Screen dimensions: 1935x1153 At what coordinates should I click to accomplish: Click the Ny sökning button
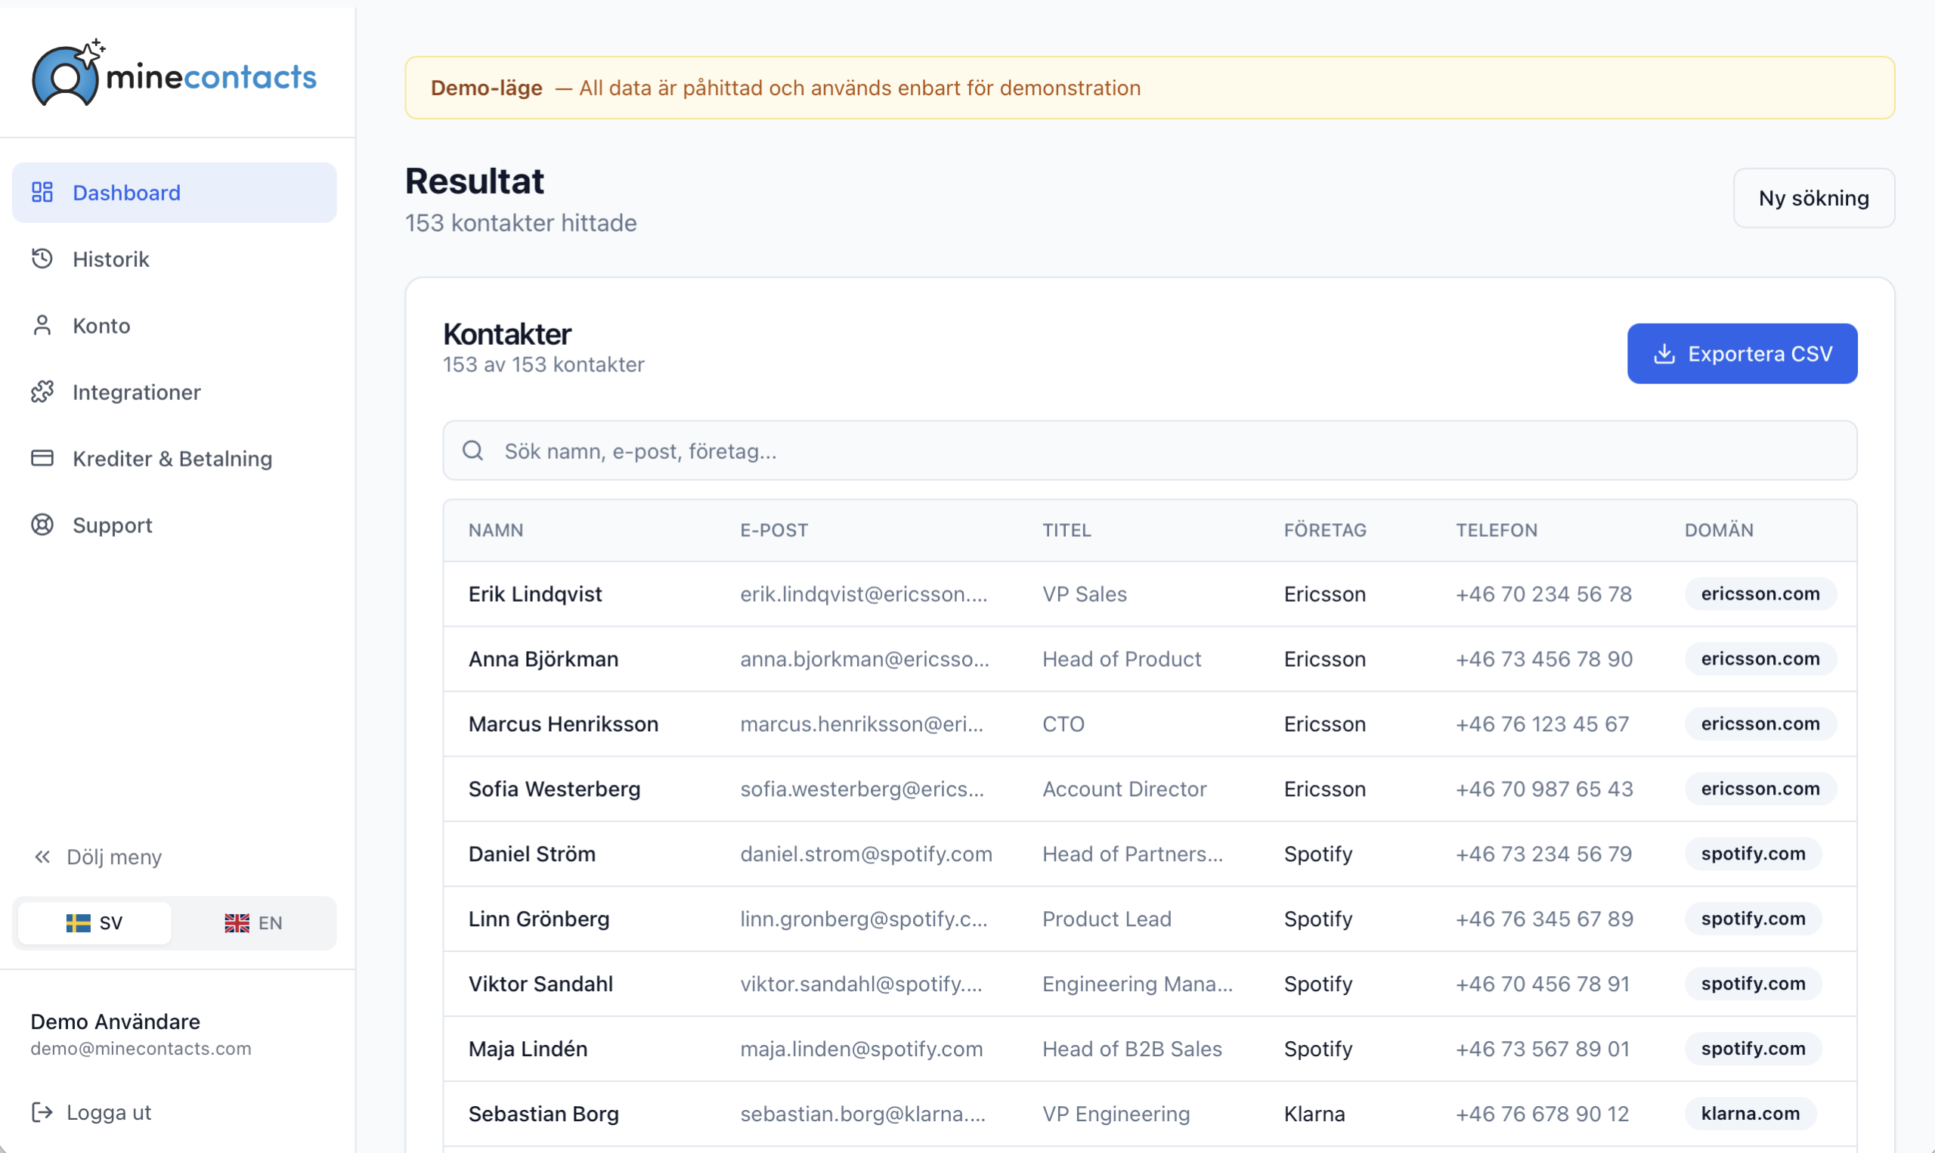[1814, 198]
